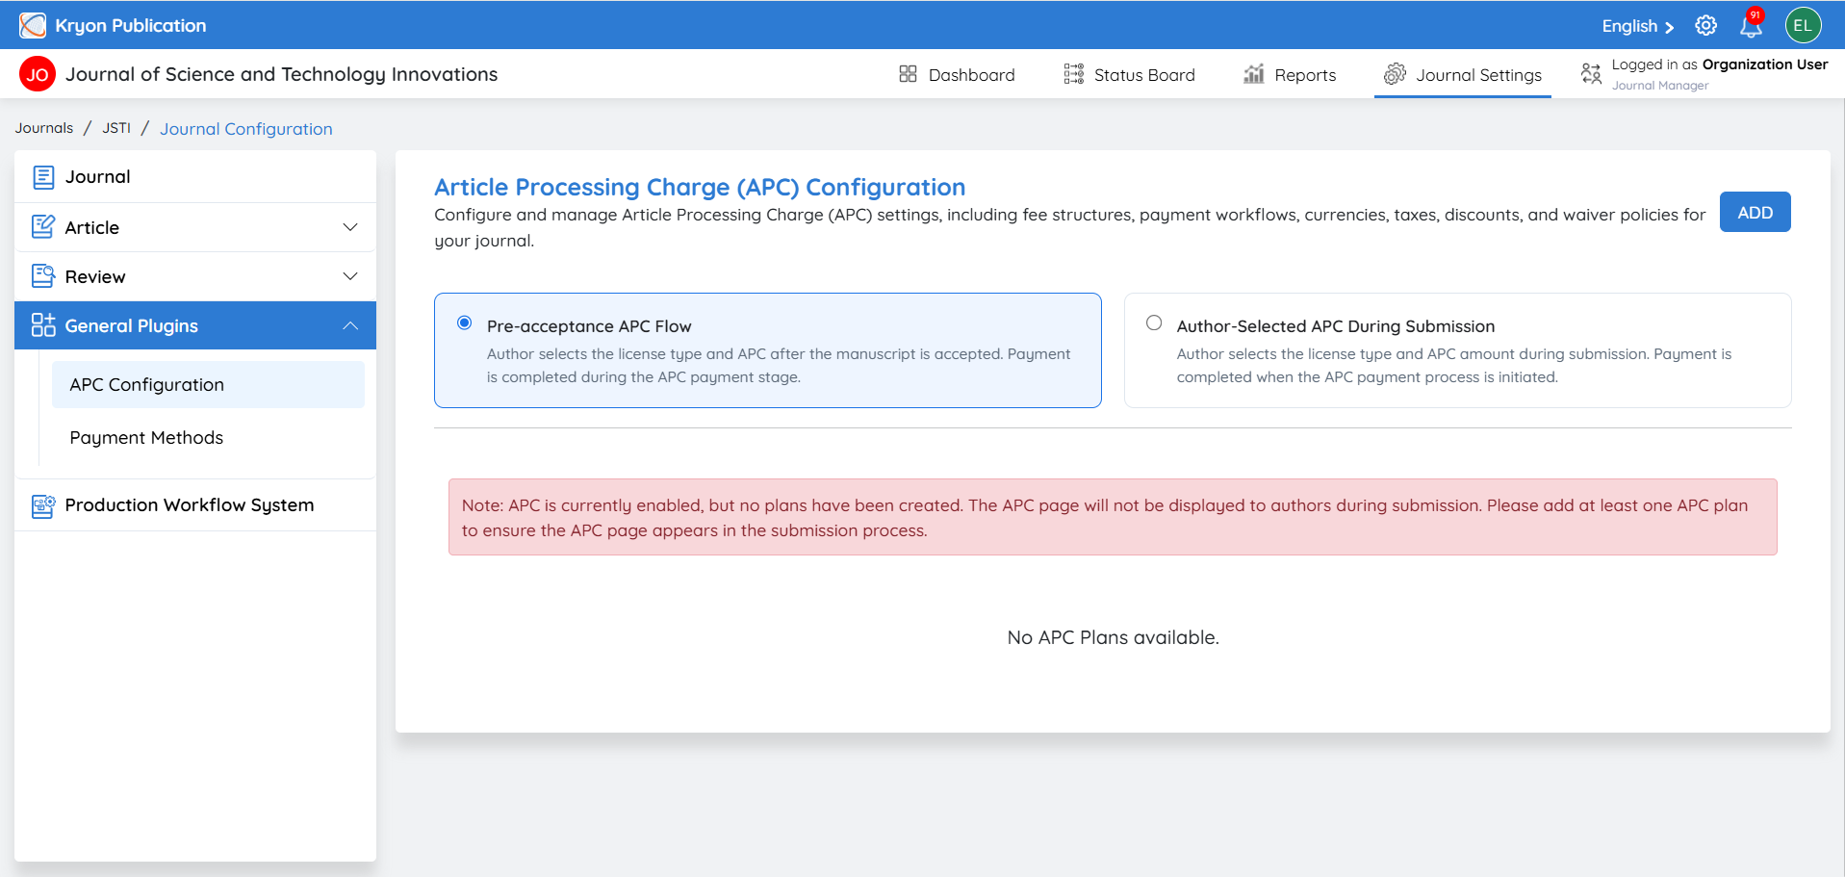Click the Reports chart icon
The width and height of the screenshot is (1845, 877).
1253,74
